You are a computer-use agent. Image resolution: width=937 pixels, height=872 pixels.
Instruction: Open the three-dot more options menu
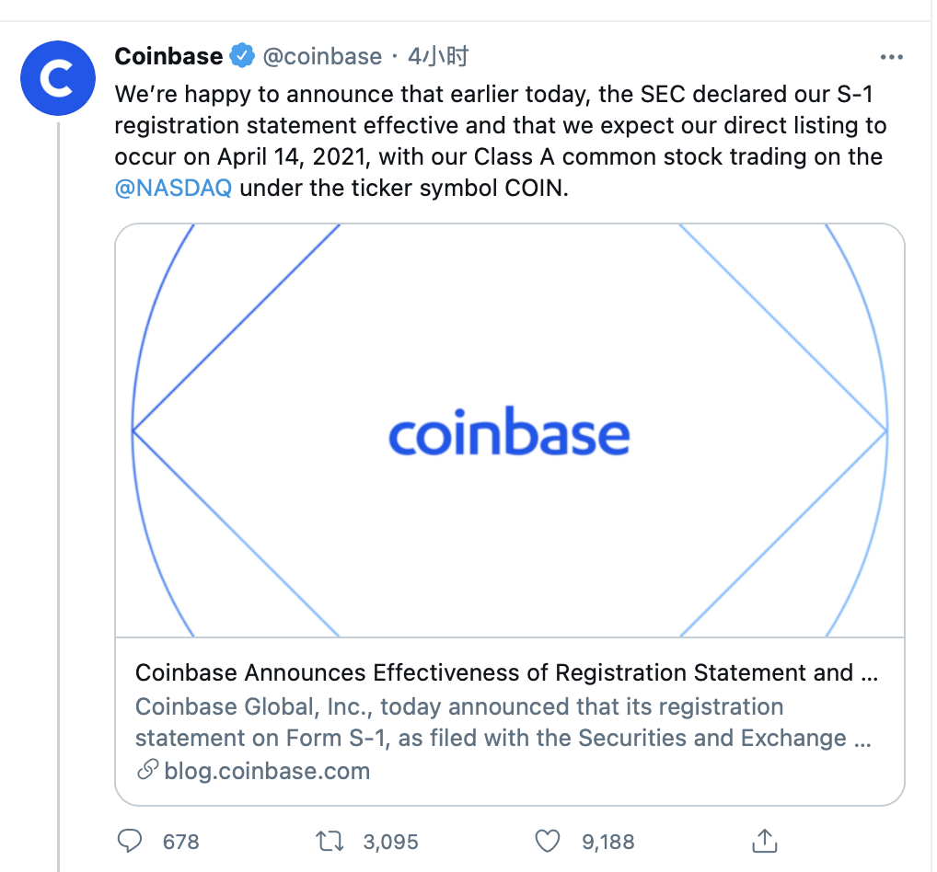click(x=891, y=55)
